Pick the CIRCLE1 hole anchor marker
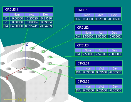The height and width of the screenshot is (102, 131). (x=32, y=48)
